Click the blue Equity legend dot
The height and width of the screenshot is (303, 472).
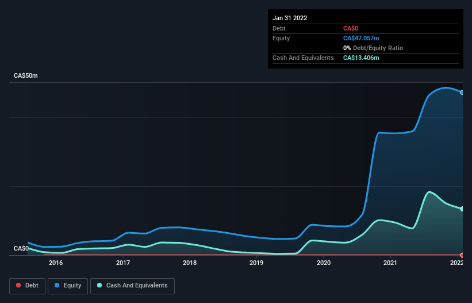pos(57,285)
